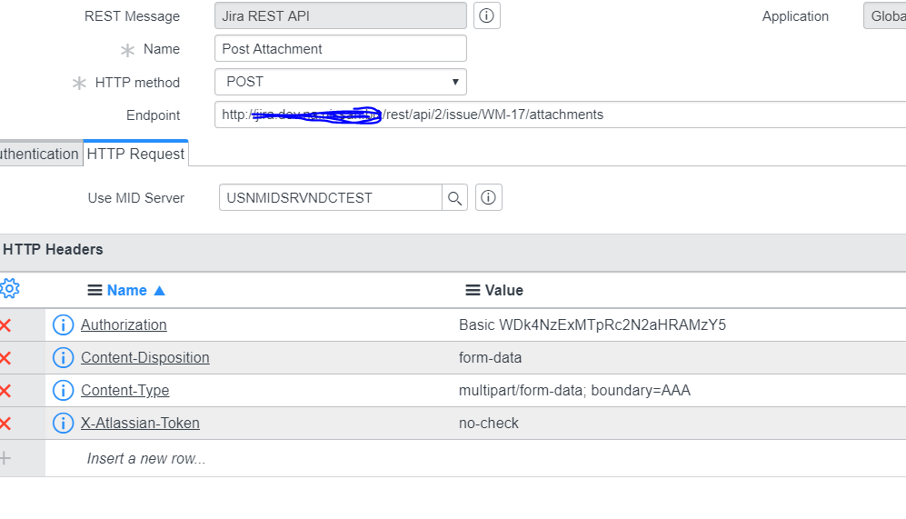Click the Name input field
The width and height of the screenshot is (906, 519).
click(x=341, y=48)
